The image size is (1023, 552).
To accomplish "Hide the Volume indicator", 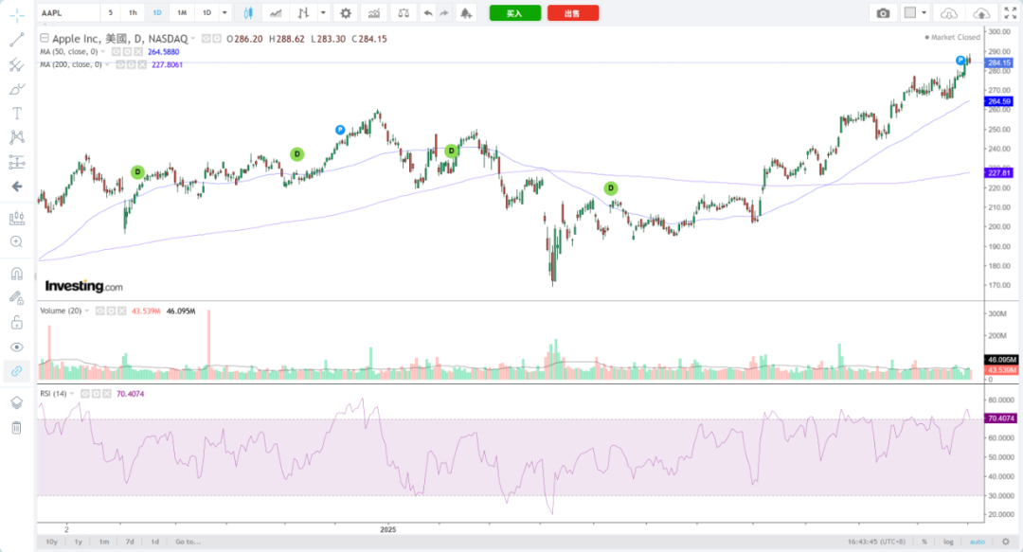I will pyautogui.click(x=99, y=312).
